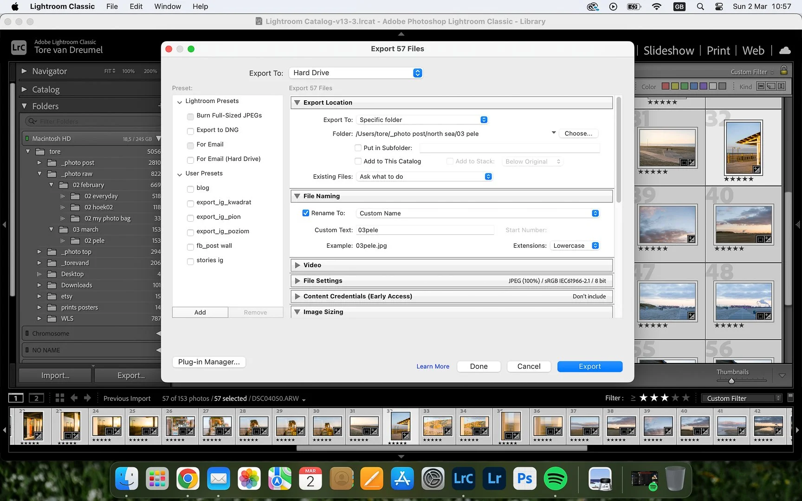Open Lightroom Classic from the Dock

pos(463,479)
